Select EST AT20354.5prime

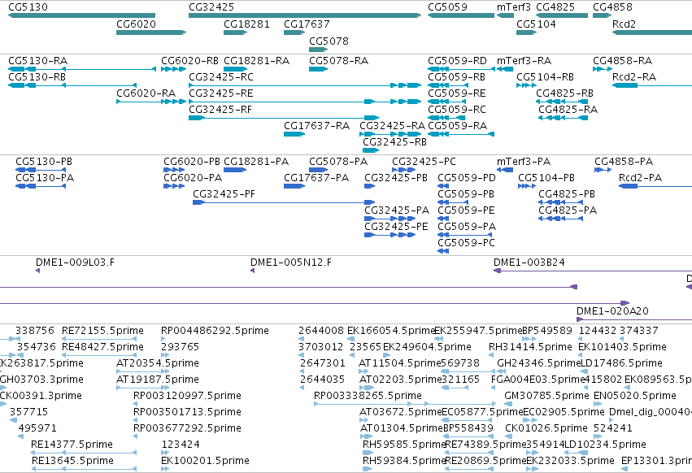click(x=142, y=371)
